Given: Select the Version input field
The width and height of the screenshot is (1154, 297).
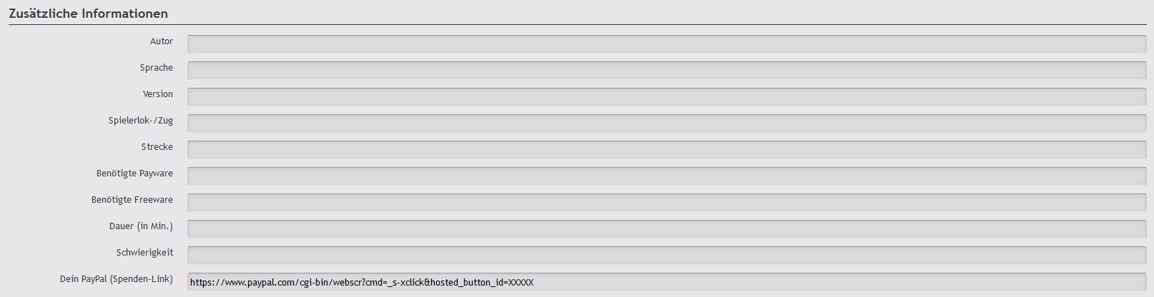Looking at the screenshot, I should [666, 96].
